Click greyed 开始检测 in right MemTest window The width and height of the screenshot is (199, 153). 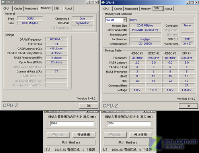click(115, 135)
